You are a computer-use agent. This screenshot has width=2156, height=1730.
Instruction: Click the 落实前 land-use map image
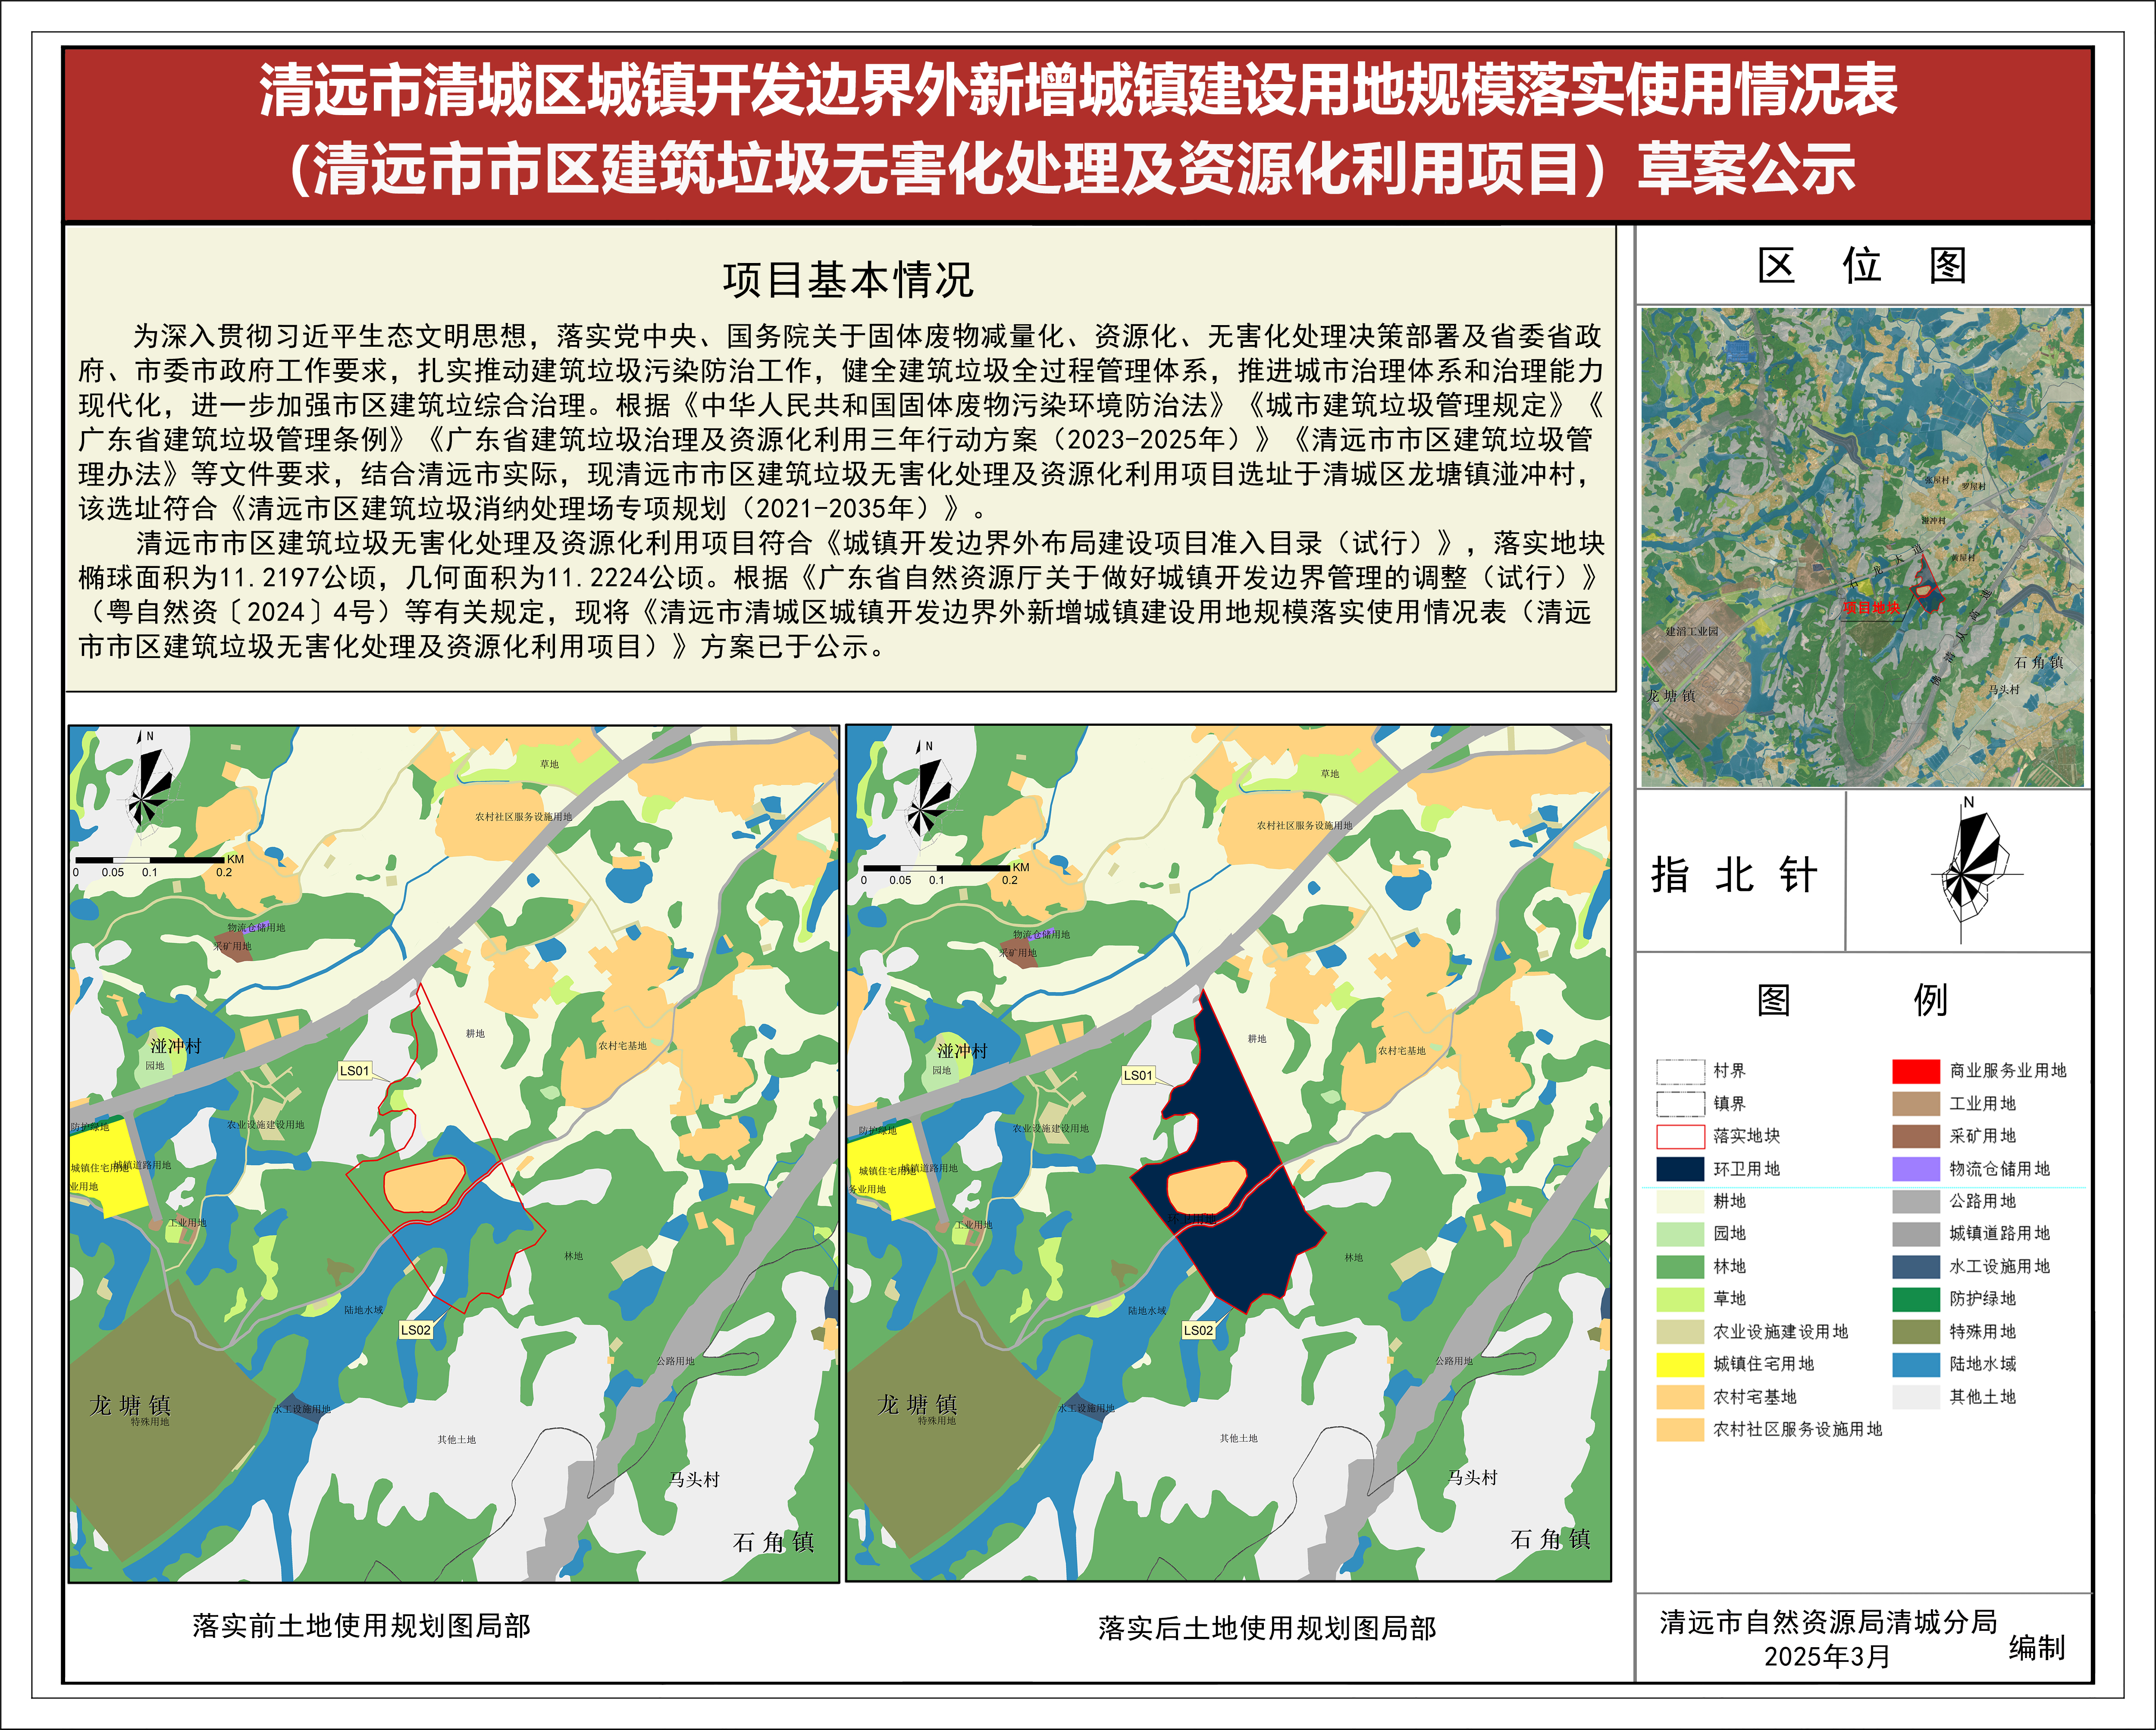click(x=454, y=1154)
